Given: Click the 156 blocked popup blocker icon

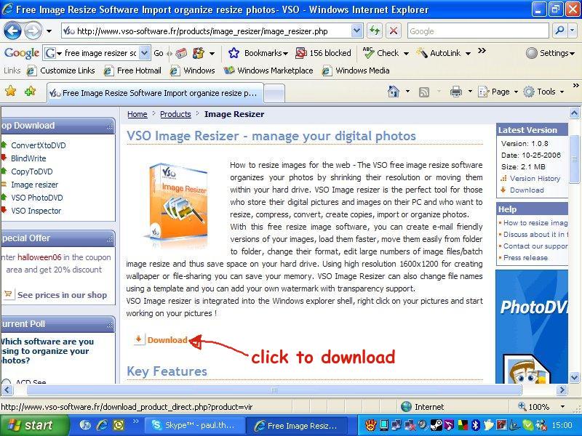Looking at the screenshot, I should pos(300,53).
